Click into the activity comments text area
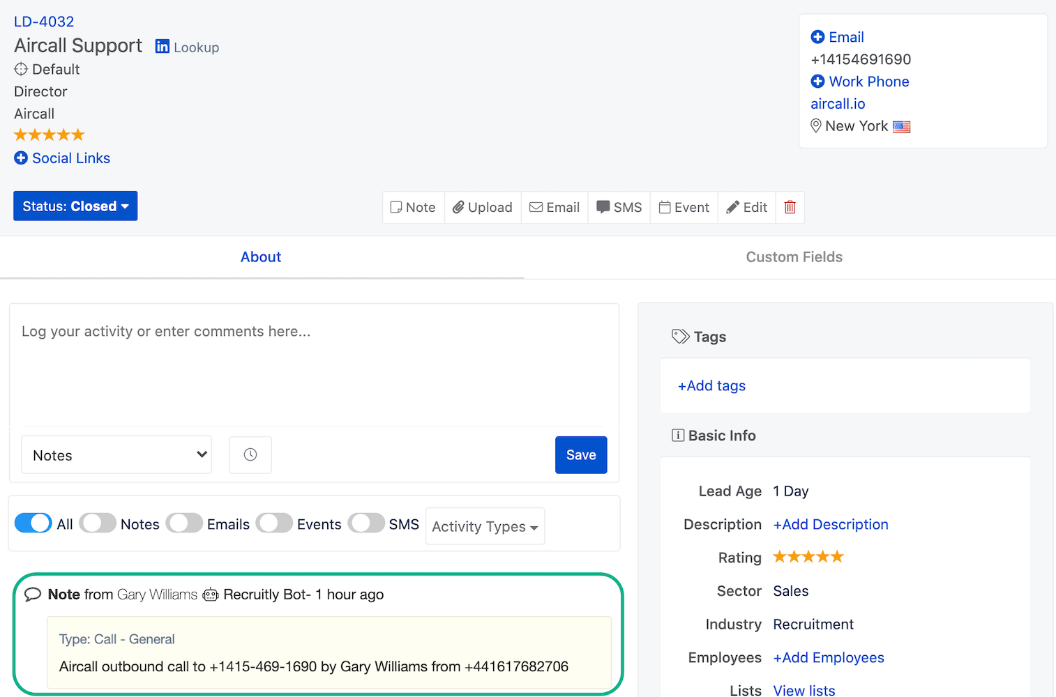This screenshot has width=1056, height=697. click(314, 365)
